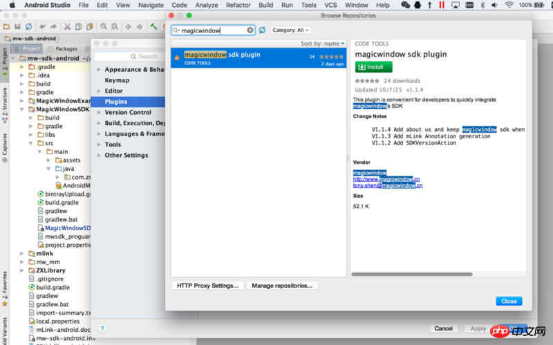Expand the Tools settings group
This screenshot has width=553, height=345.
99,144
